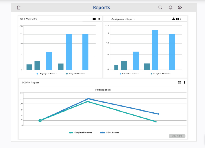Download the Assignment Report
Image resolution: width=205 pixels, height=148 pixels.
pyautogui.click(x=174, y=19)
